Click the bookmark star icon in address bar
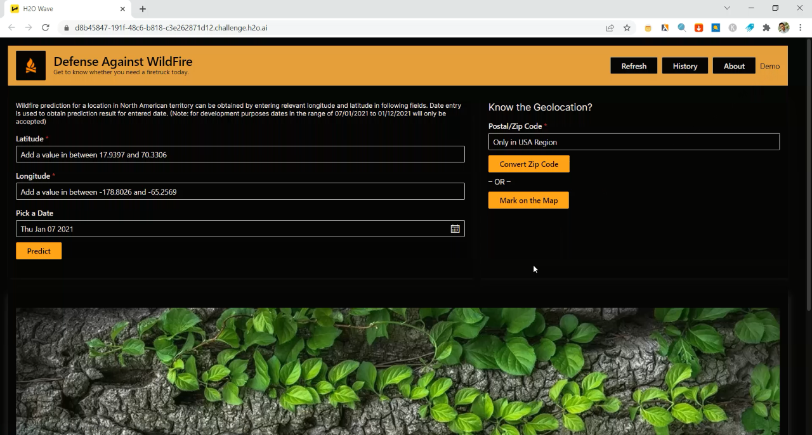 627,28
